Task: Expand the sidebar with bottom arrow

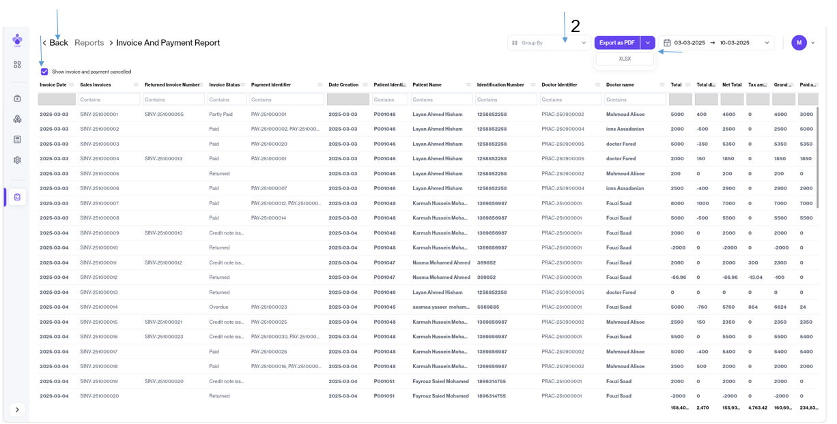Action: pyautogui.click(x=17, y=410)
